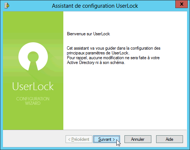This screenshot has width=190, height=150.
Task: Click the large UserLock wordmark
Action: [x=33, y=86]
